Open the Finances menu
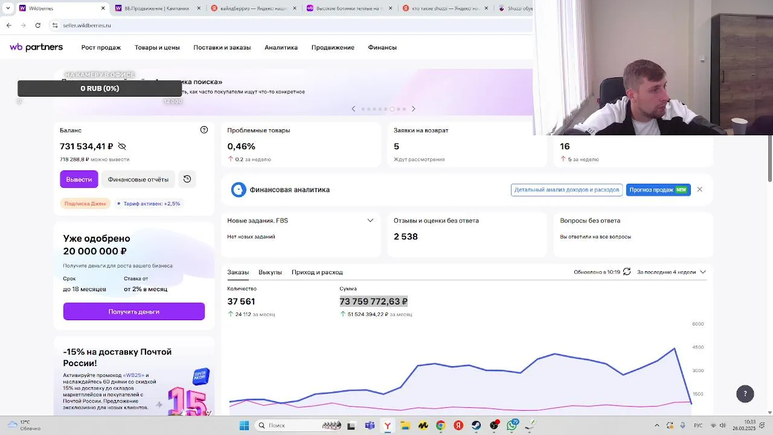 click(x=382, y=47)
